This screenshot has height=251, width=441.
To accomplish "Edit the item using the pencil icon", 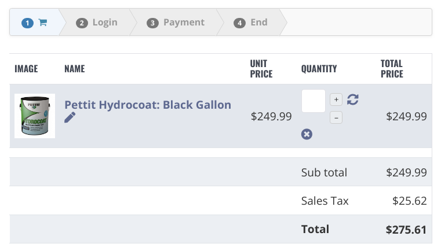I will [x=70, y=117].
